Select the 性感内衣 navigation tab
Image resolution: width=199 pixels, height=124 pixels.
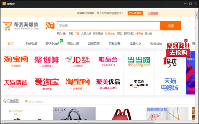click(x=135, y=44)
